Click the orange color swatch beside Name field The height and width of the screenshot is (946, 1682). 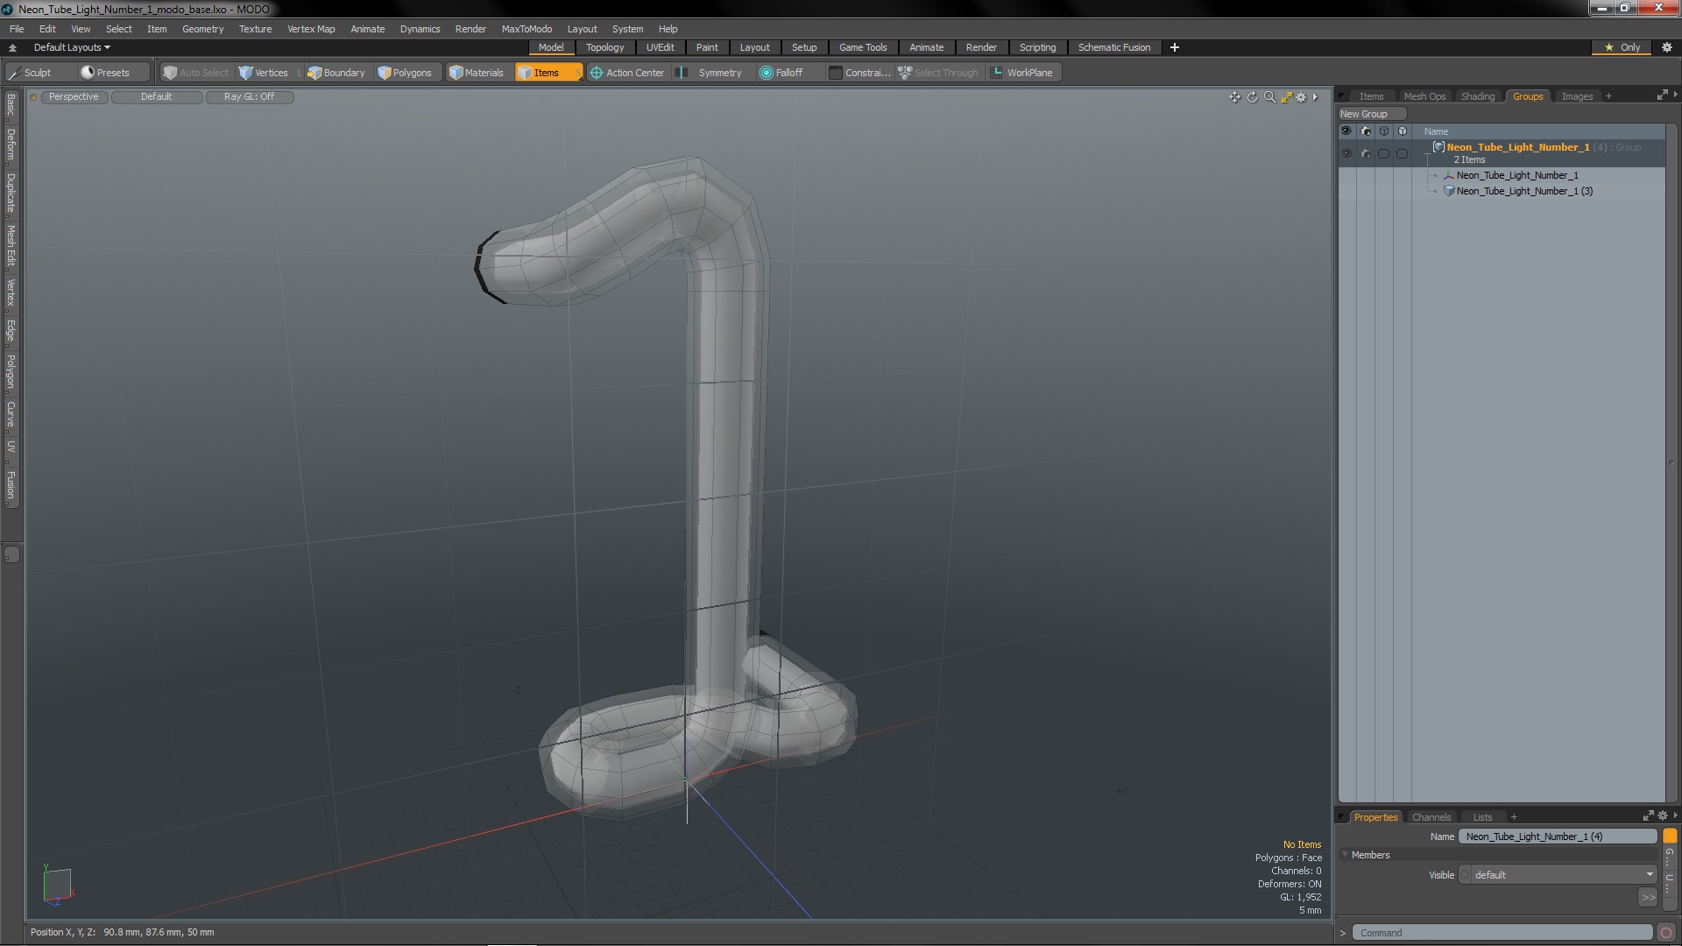(x=1670, y=836)
